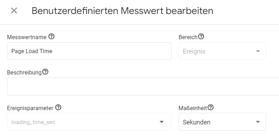Image resolution: width=279 pixels, height=137 pixels.
Task: Click the arrow in loading_time_sec selector
Action: point(161,122)
